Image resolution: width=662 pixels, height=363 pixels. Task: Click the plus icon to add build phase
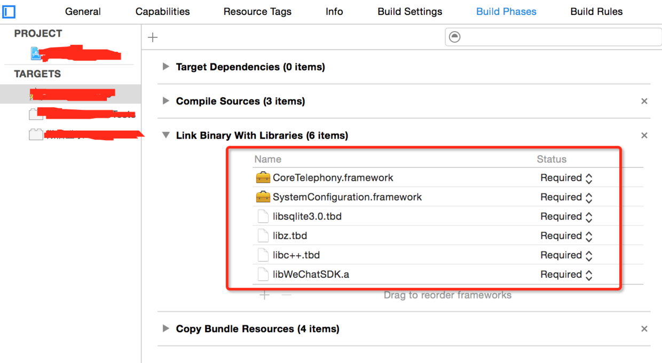[x=153, y=37]
